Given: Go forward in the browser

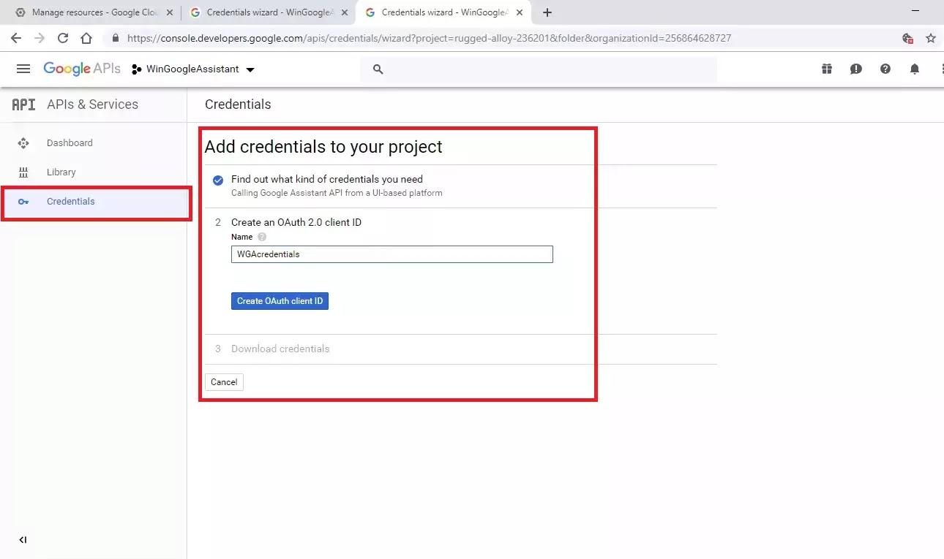Looking at the screenshot, I should pyautogui.click(x=40, y=38).
